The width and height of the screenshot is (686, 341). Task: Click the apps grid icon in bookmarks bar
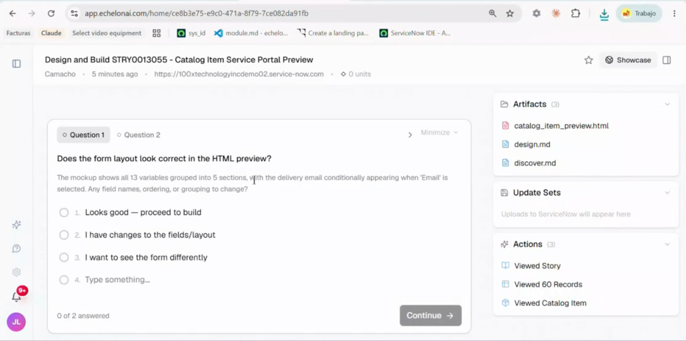[x=157, y=33]
